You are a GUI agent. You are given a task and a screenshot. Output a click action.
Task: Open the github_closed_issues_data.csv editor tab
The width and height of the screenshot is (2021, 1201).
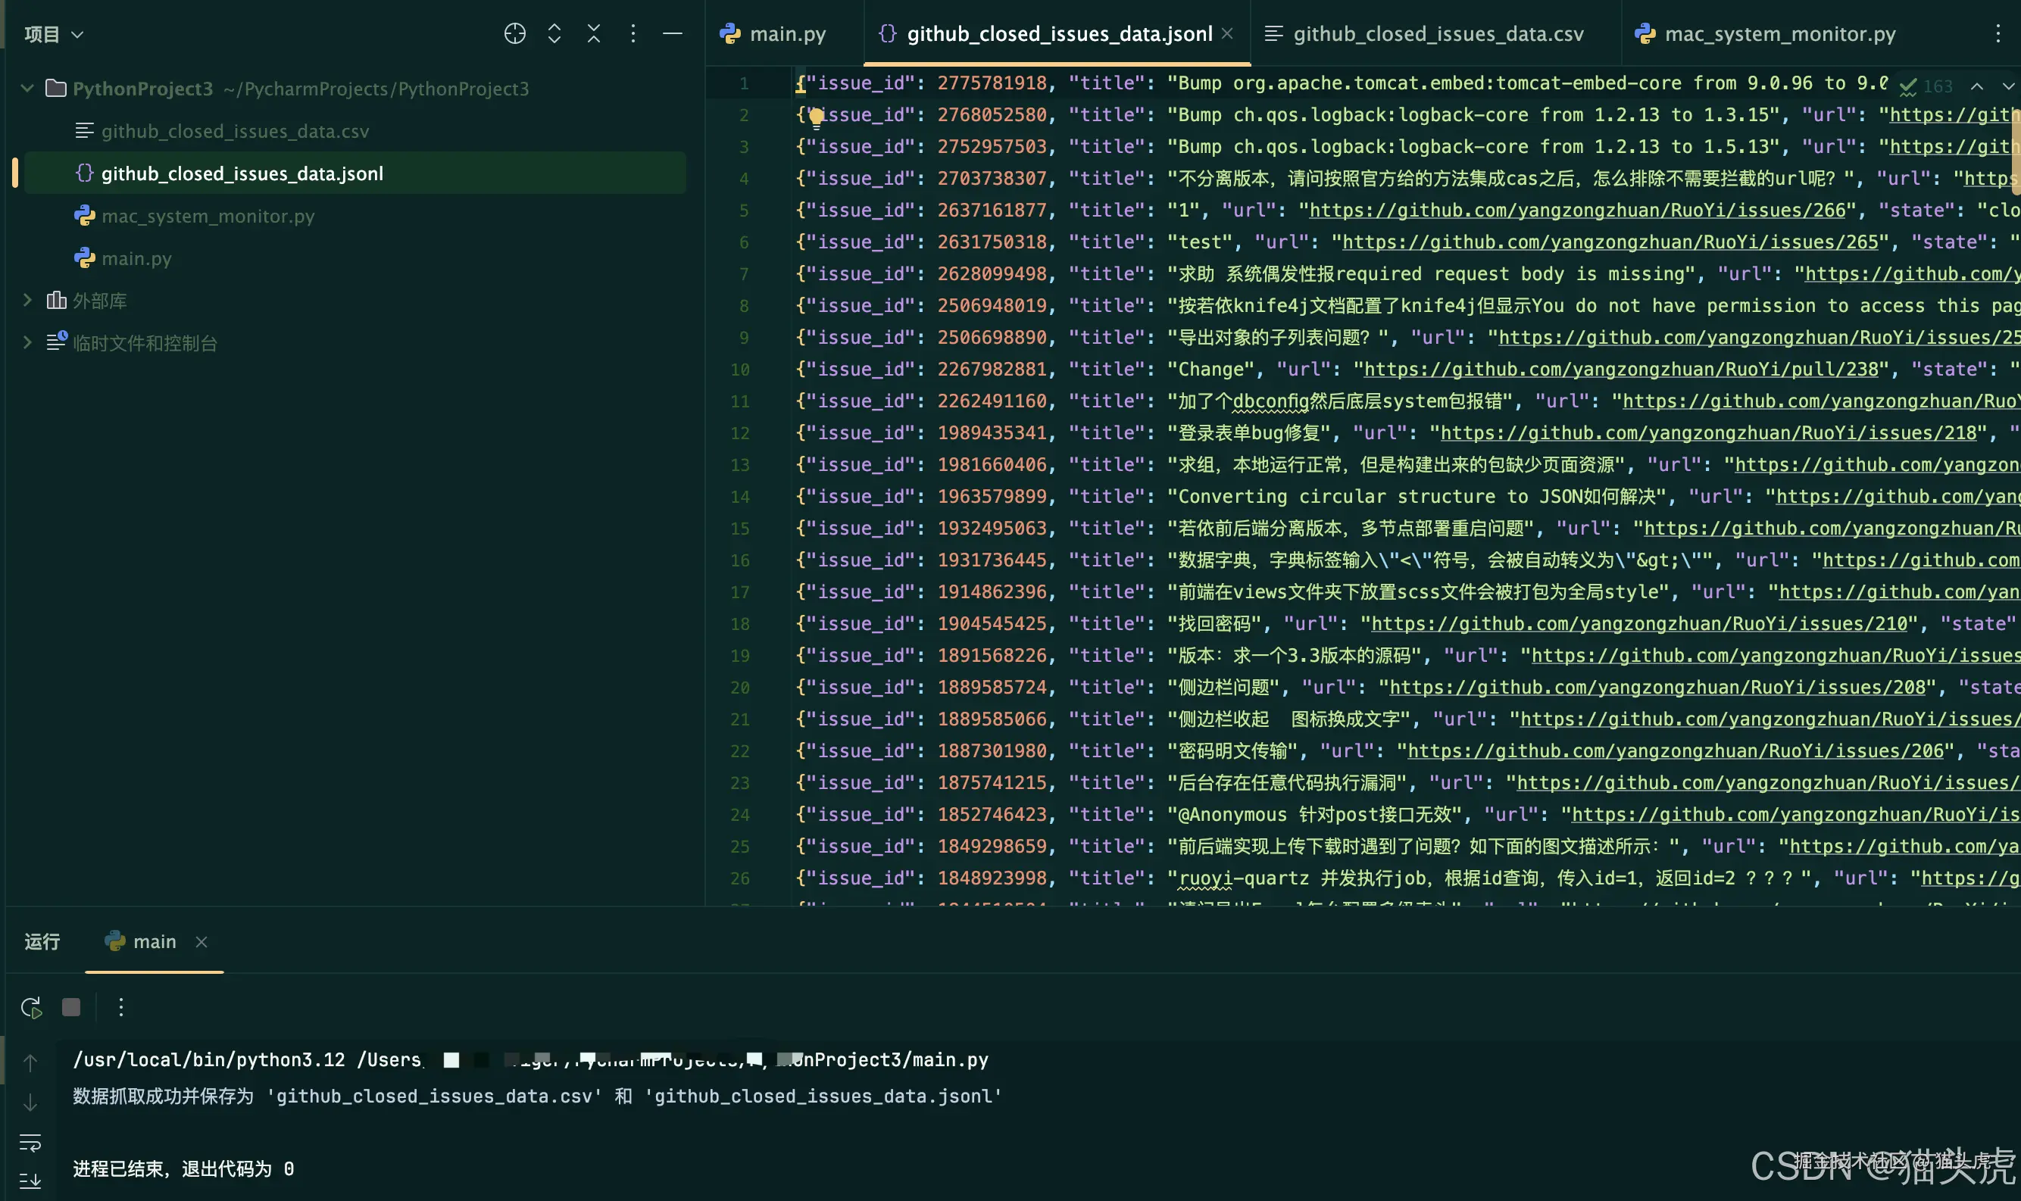1438,34
